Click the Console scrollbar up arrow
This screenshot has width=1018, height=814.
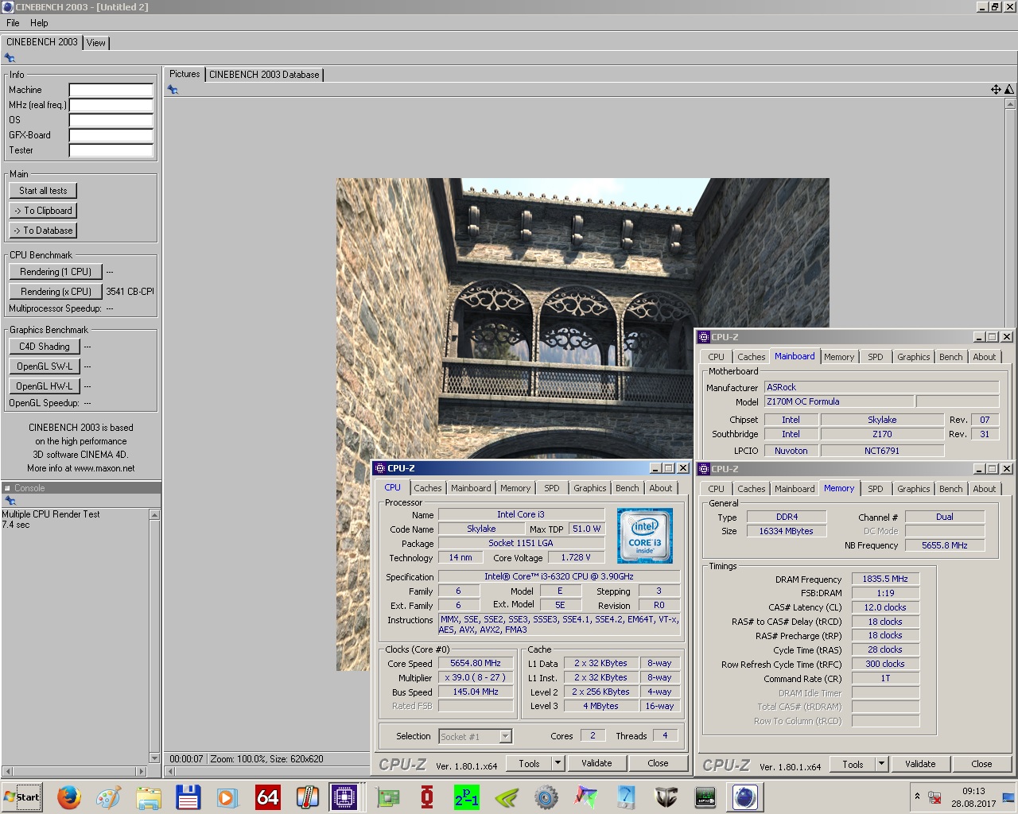154,515
